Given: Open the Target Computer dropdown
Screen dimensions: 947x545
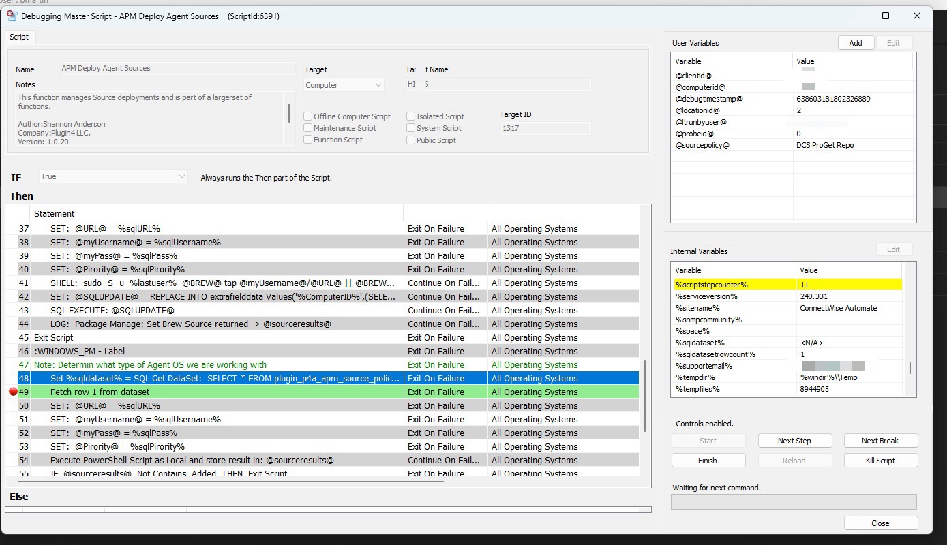Looking at the screenshot, I should [x=344, y=85].
